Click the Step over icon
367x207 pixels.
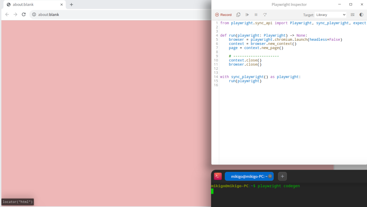point(265,15)
